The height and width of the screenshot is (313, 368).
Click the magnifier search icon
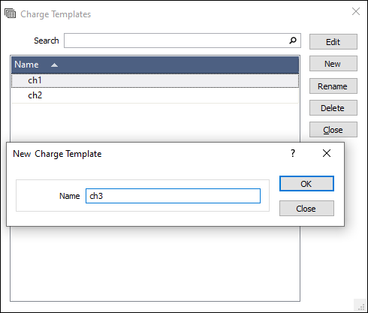pyautogui.click(x=293, y=41)
